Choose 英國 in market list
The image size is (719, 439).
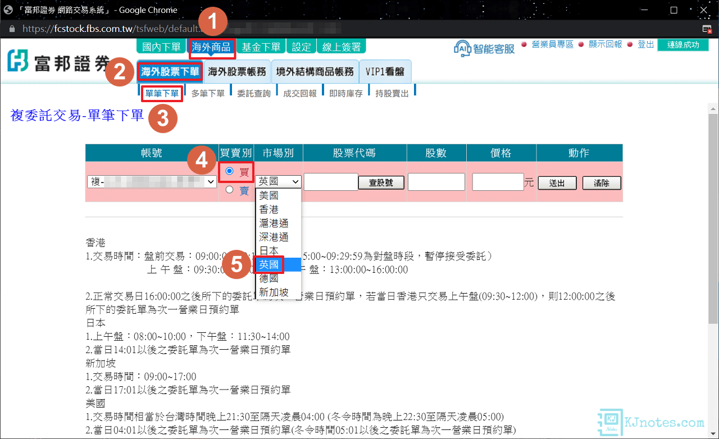[279, 264]
